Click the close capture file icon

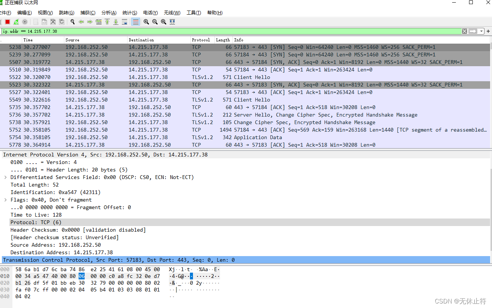point(53,22)
